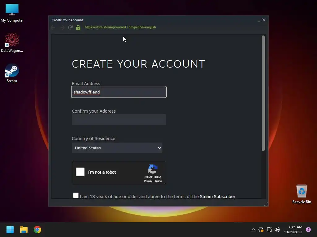Click the green secure padlock icon

[x=78, y=27]
